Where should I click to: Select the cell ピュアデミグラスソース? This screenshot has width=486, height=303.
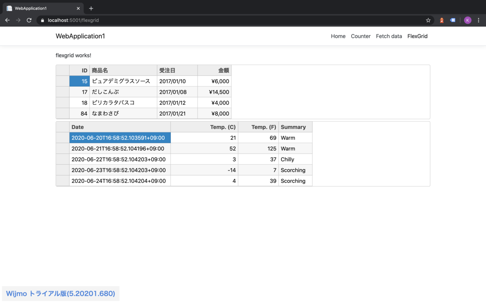tap(124, 81)
